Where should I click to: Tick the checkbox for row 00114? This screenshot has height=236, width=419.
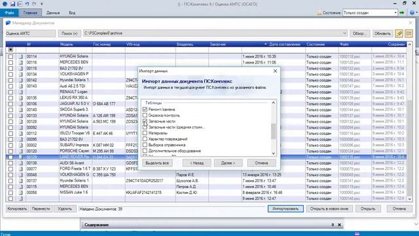tap(10, 56)
